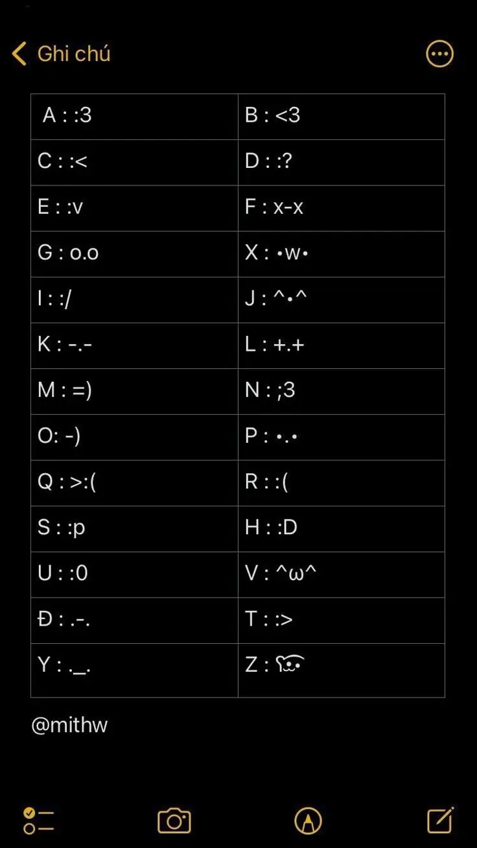Select table cell 'A : :3'
This screenshot has height=848, width=477.
(134, 117)
